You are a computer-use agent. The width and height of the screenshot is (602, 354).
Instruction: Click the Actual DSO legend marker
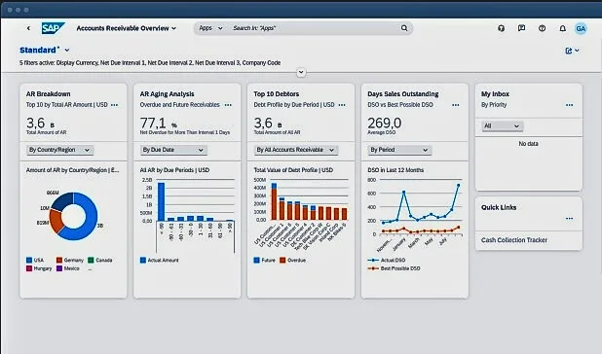click(x=373, y=260)
